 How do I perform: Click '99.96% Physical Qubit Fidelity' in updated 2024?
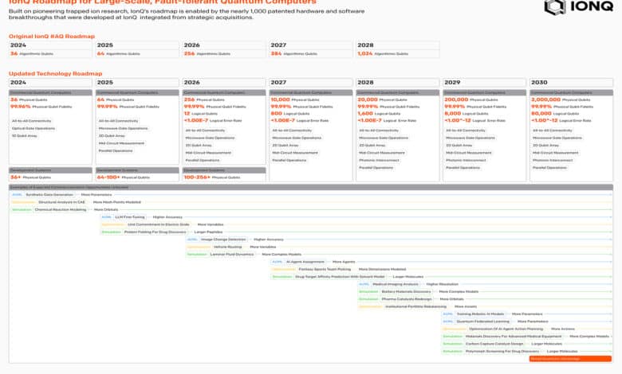click(x=41, y=107)
